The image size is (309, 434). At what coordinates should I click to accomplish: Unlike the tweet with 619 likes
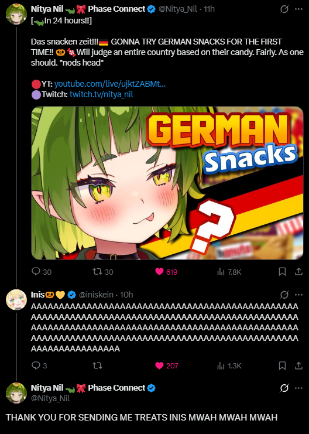166,272
